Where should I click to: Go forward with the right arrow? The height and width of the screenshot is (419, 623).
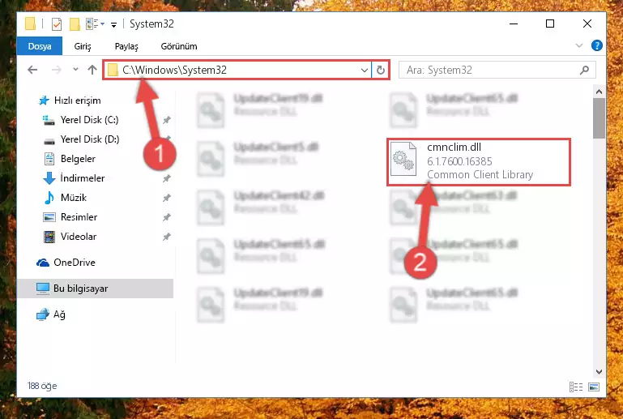(x=57, y=70)
